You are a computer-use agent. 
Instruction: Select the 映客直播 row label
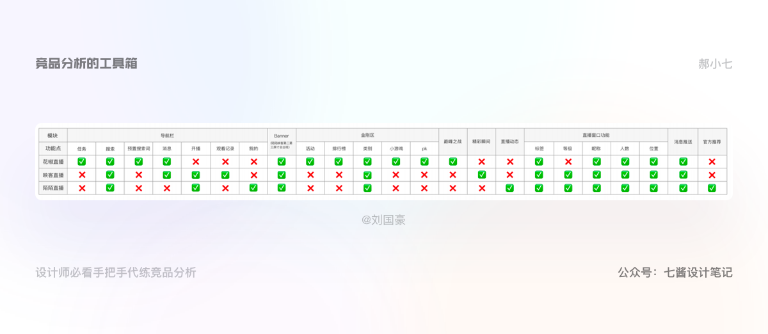pyautogui.click(x=52, y=175)
